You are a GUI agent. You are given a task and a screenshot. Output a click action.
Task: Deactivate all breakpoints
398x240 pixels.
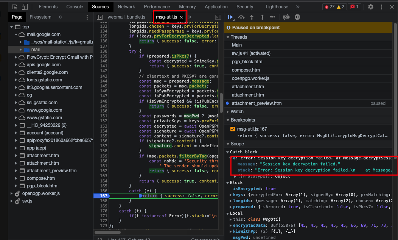tap(286, 17)
